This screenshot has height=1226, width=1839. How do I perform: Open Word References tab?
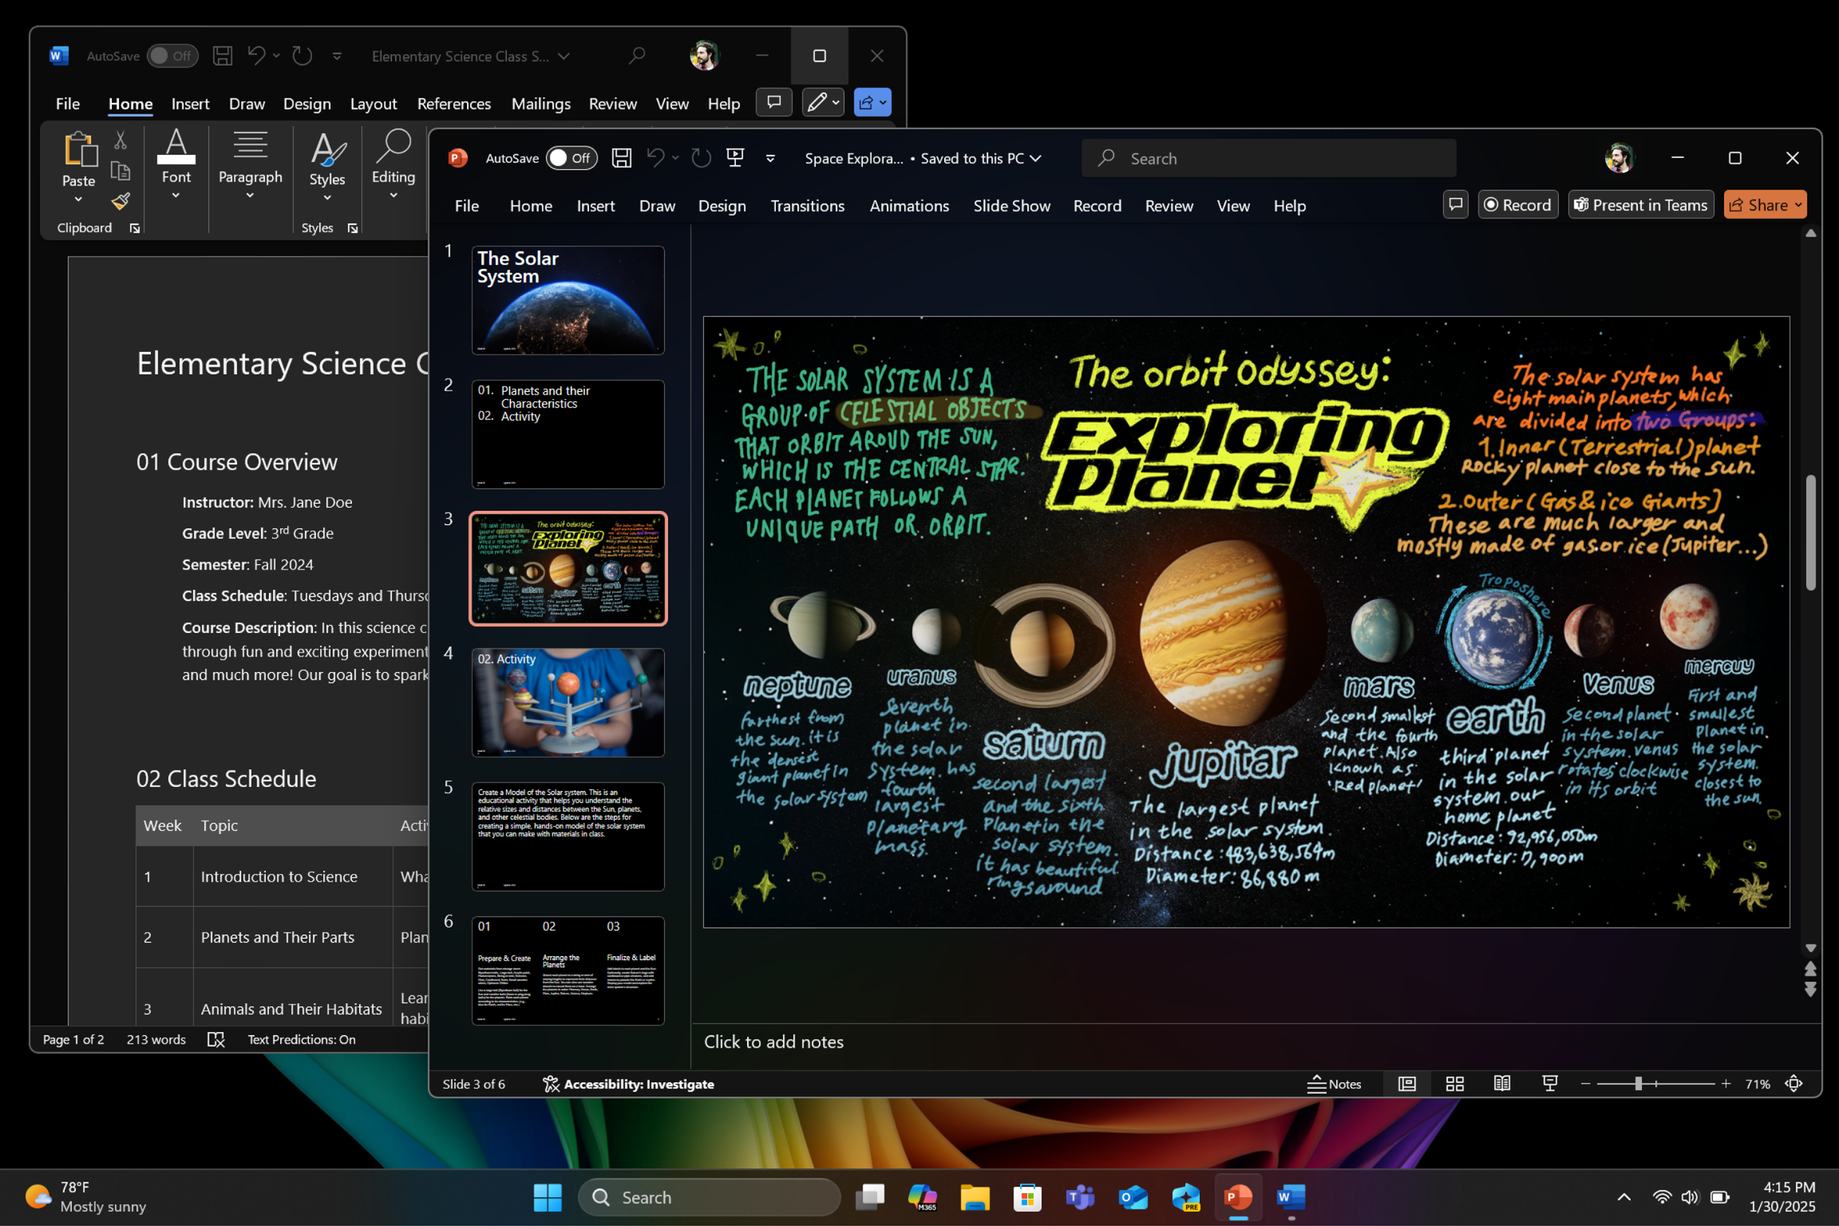[454, 103]
